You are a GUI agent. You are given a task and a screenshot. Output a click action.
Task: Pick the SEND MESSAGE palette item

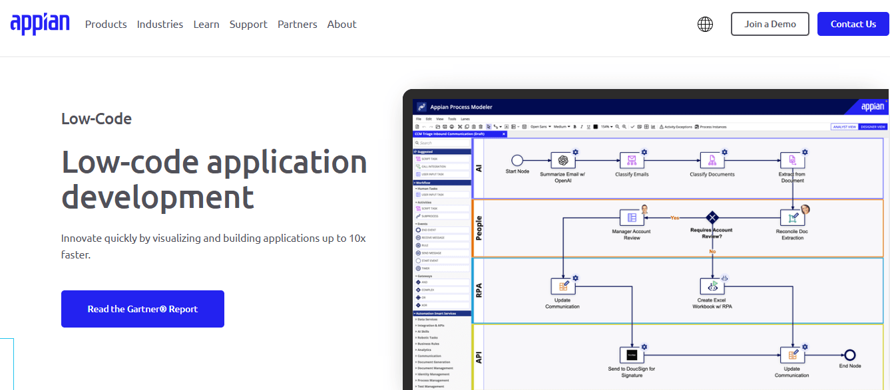click(x=442, y=252)
